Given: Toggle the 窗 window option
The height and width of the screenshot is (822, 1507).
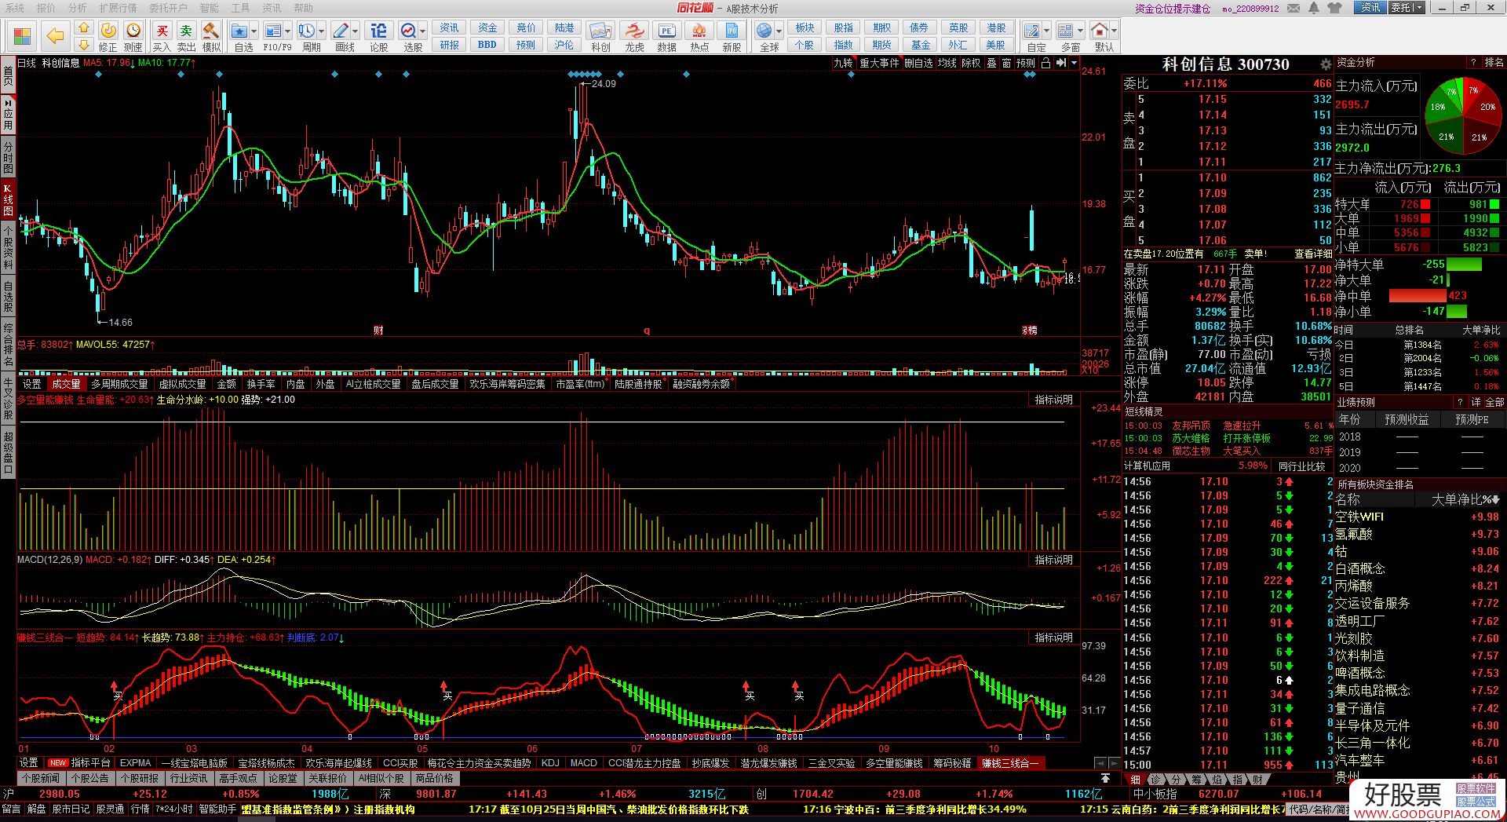Looking at the screenshot, I should tap(1006, 63).
